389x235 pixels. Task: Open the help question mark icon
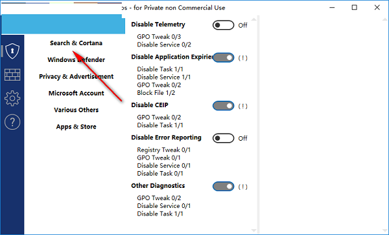click(x=12, y=122)
